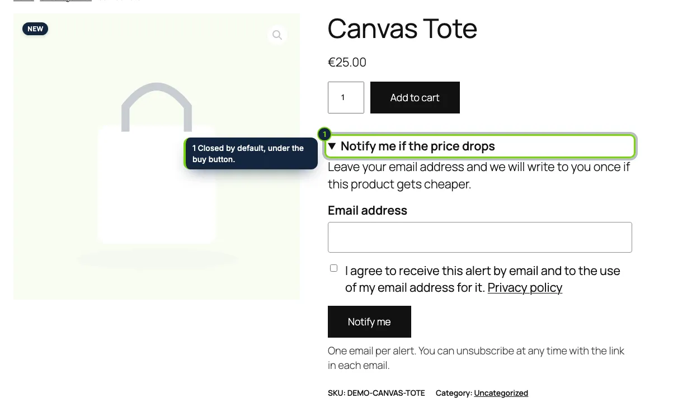
Task: Open the Uncategorized category link
Action: pyautogui.click(x=501, y=393)
